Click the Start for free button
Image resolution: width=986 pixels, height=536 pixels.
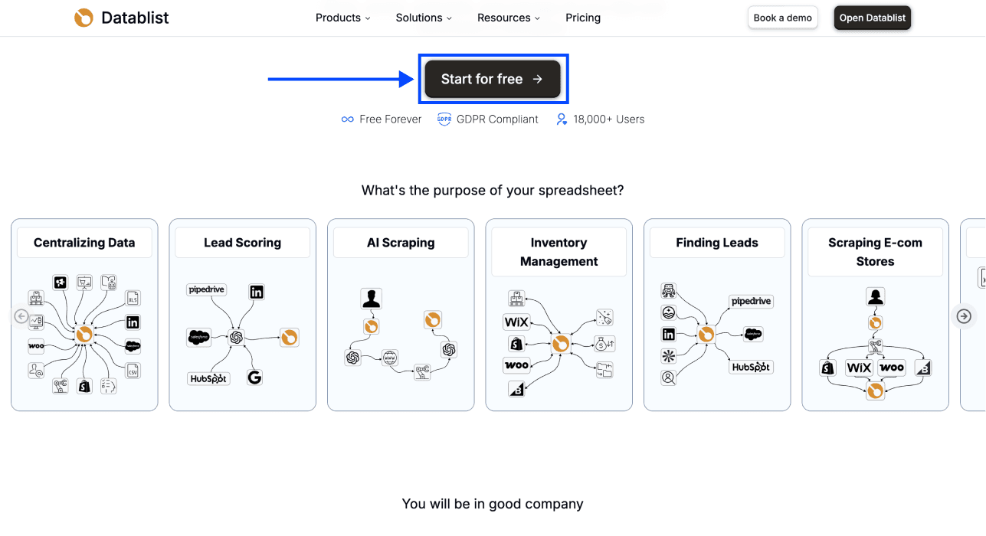point(493,79)
